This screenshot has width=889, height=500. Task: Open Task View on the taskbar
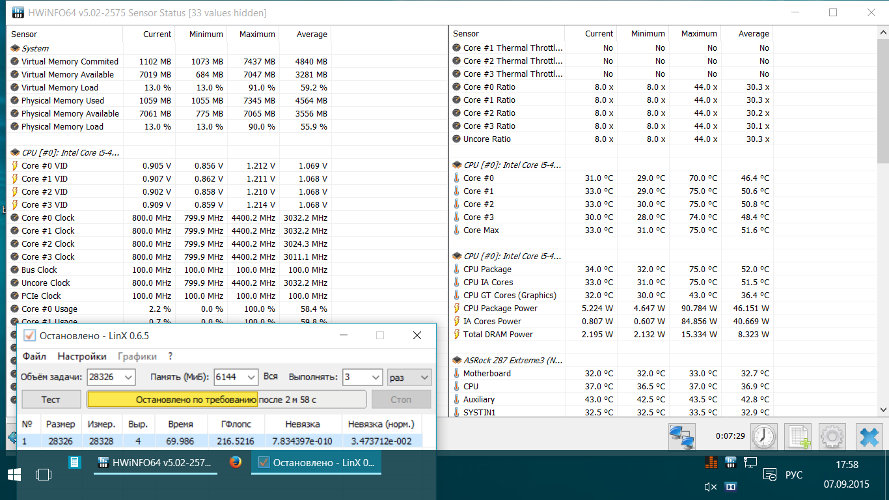(44, 475)
